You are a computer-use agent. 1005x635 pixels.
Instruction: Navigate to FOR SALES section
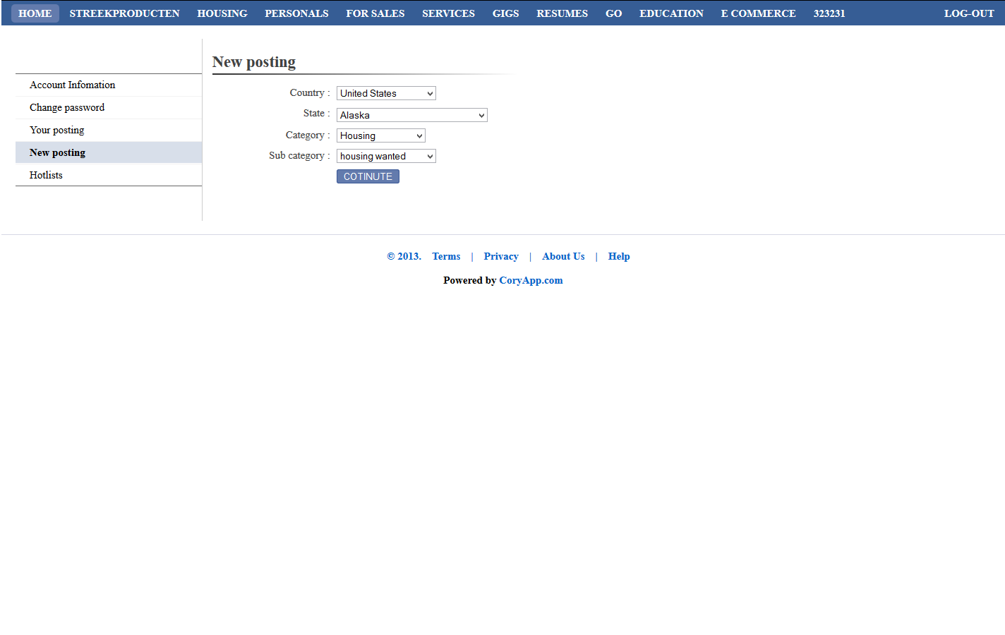(375, 13)
